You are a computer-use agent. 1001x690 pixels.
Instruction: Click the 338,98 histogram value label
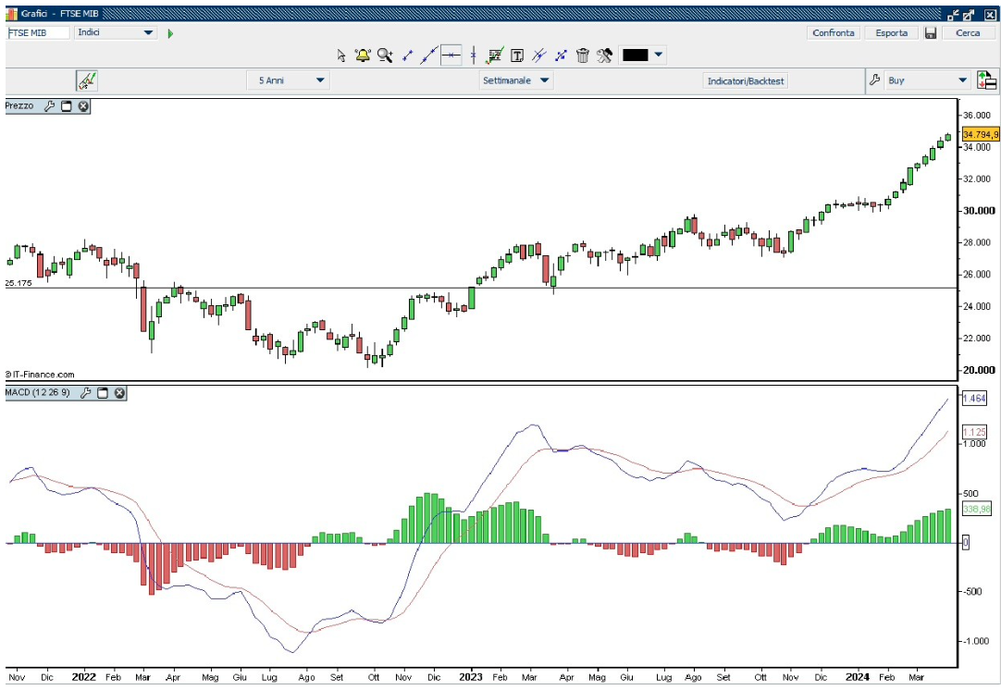[976, 510]
